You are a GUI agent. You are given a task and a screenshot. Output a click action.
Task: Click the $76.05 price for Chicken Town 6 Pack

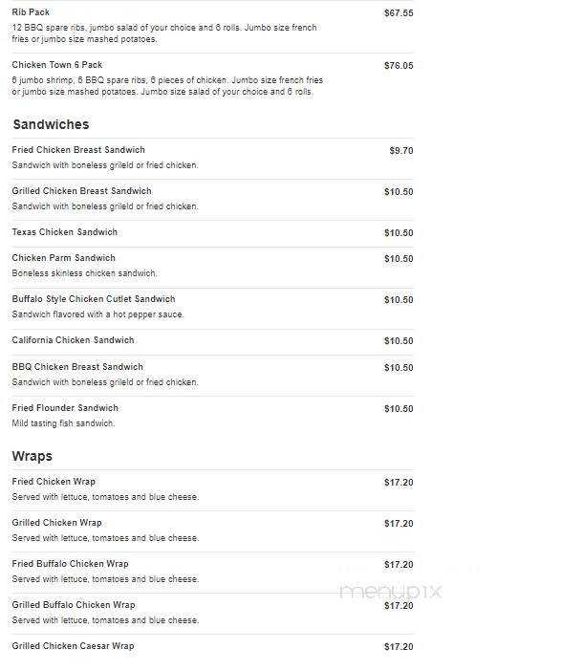[399, 66]
